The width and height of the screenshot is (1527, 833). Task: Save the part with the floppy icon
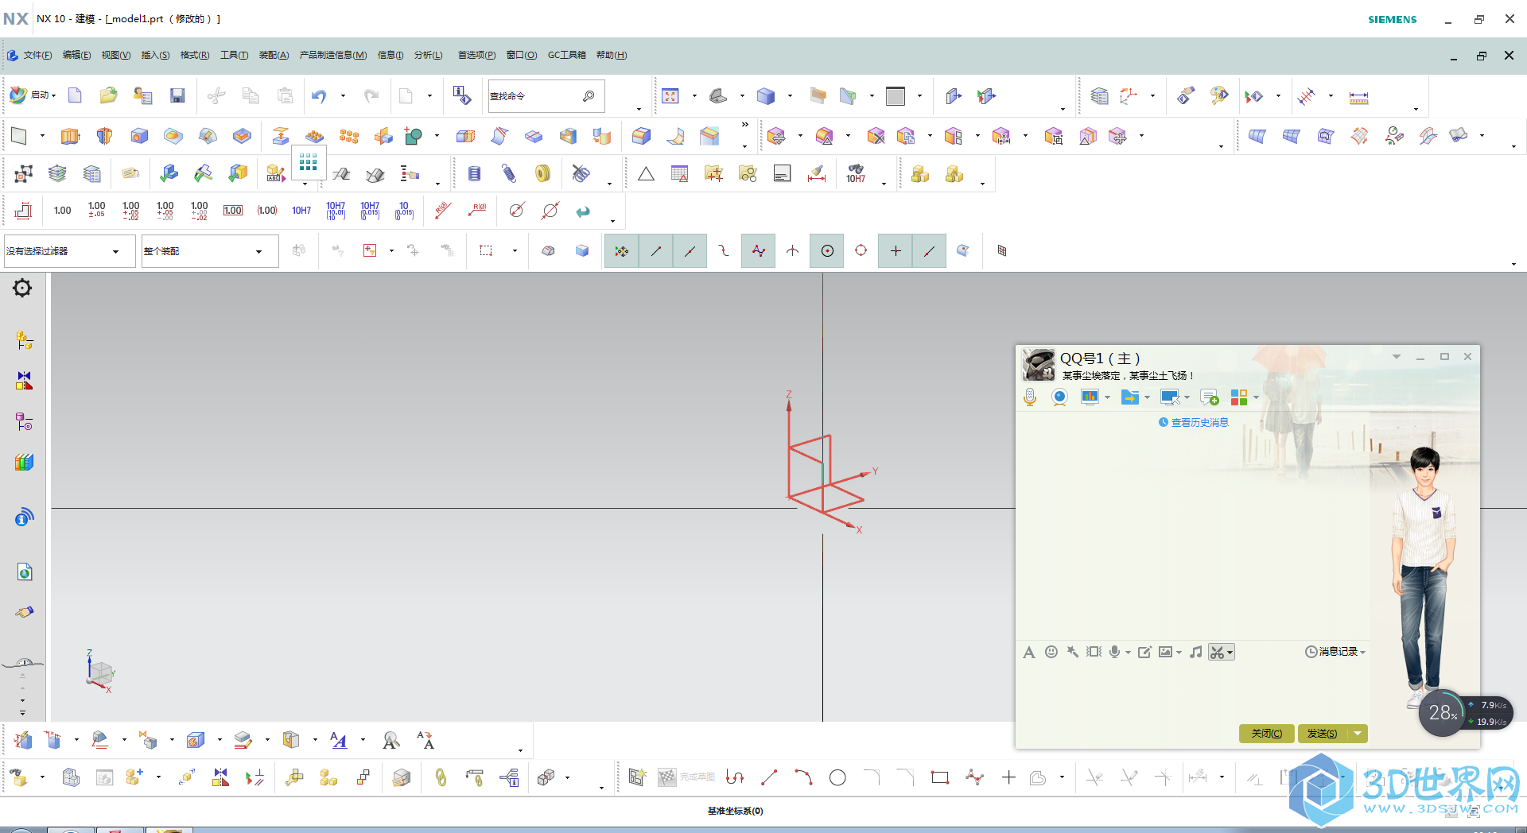point(177,96)
